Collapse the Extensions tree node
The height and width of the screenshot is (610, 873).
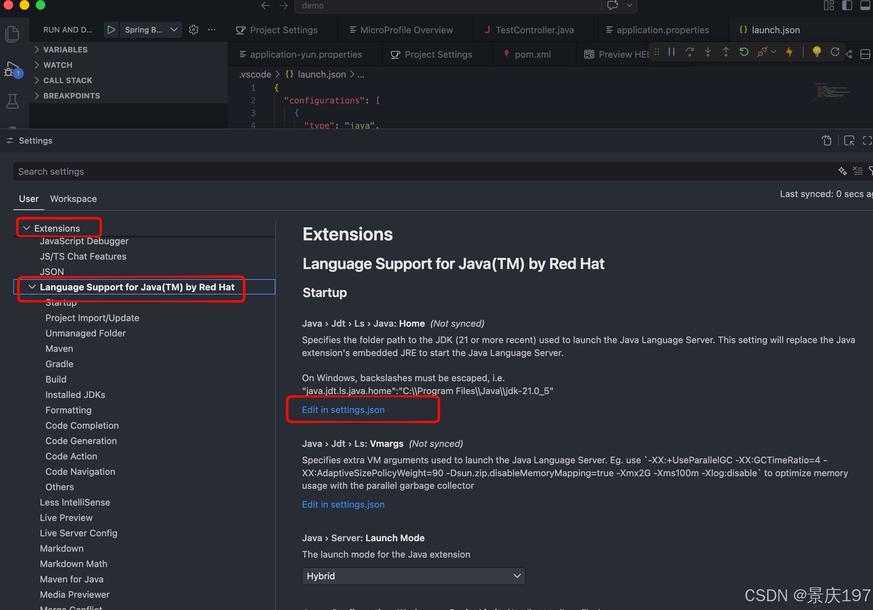click(27, 228)
